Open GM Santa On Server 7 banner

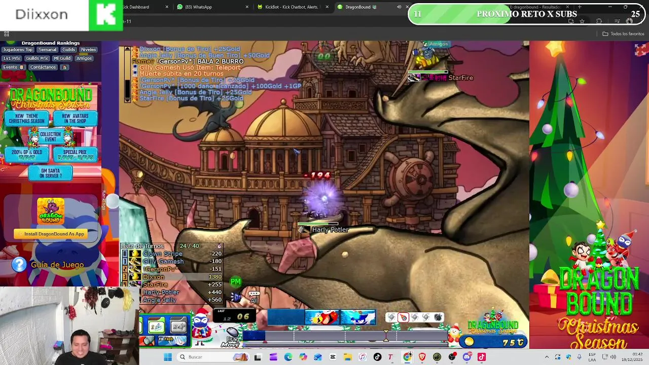50,173
